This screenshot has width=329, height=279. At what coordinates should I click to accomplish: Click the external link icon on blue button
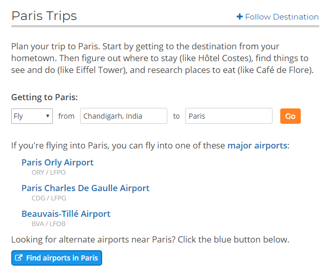coord(18,257)
